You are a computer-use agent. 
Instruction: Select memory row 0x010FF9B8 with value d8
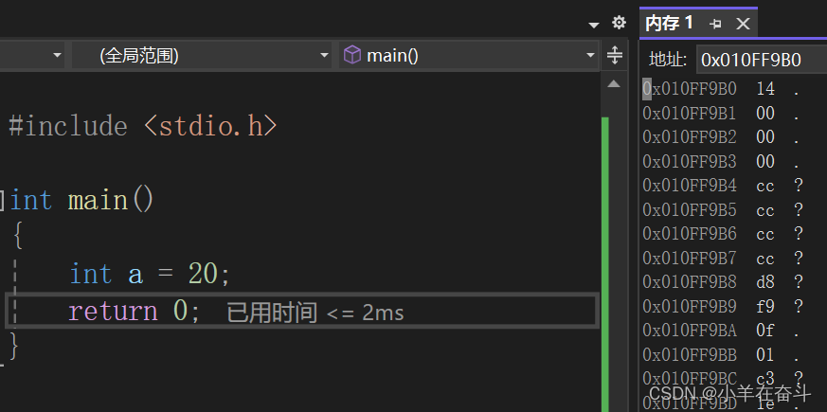point(723,282)
